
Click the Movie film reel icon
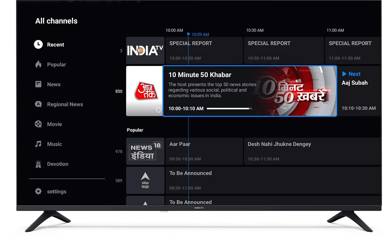pos(38,124)
